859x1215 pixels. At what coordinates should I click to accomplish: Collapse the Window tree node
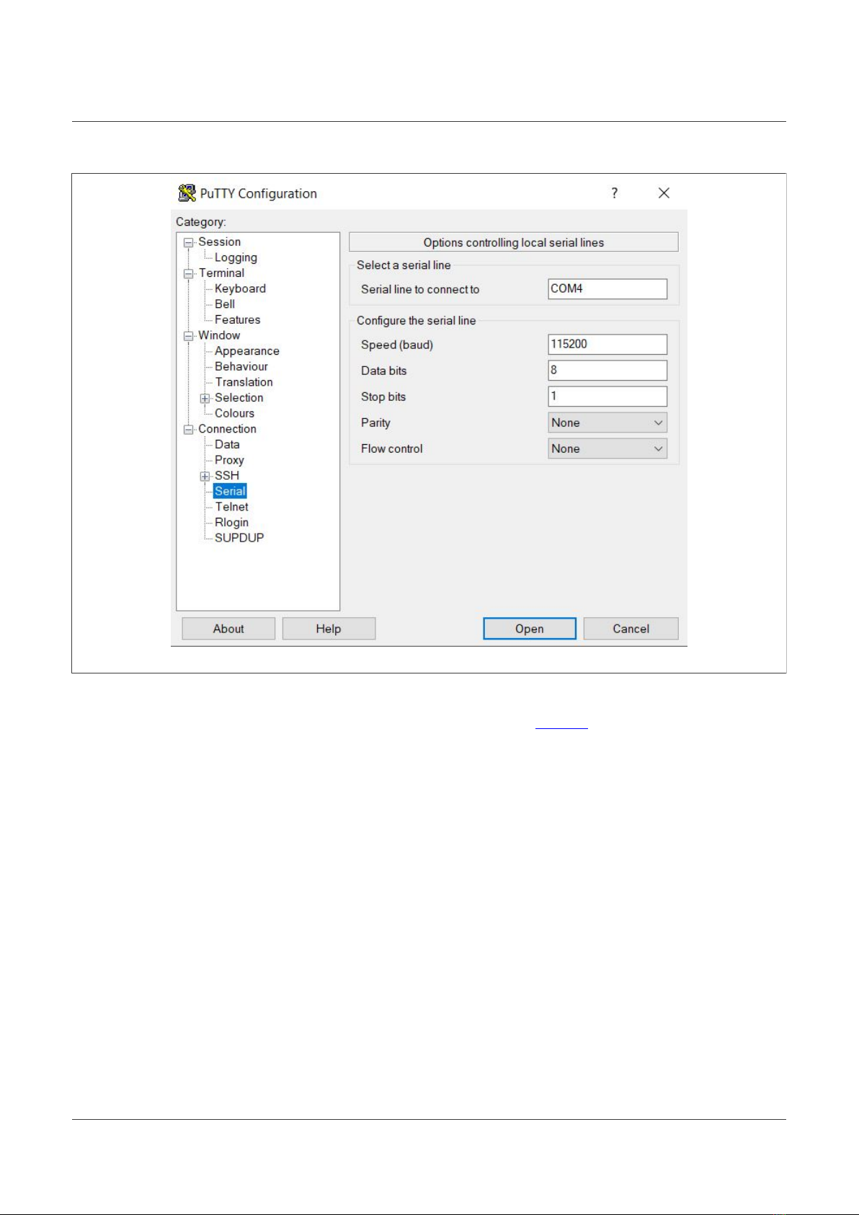(x=189, y=336)
